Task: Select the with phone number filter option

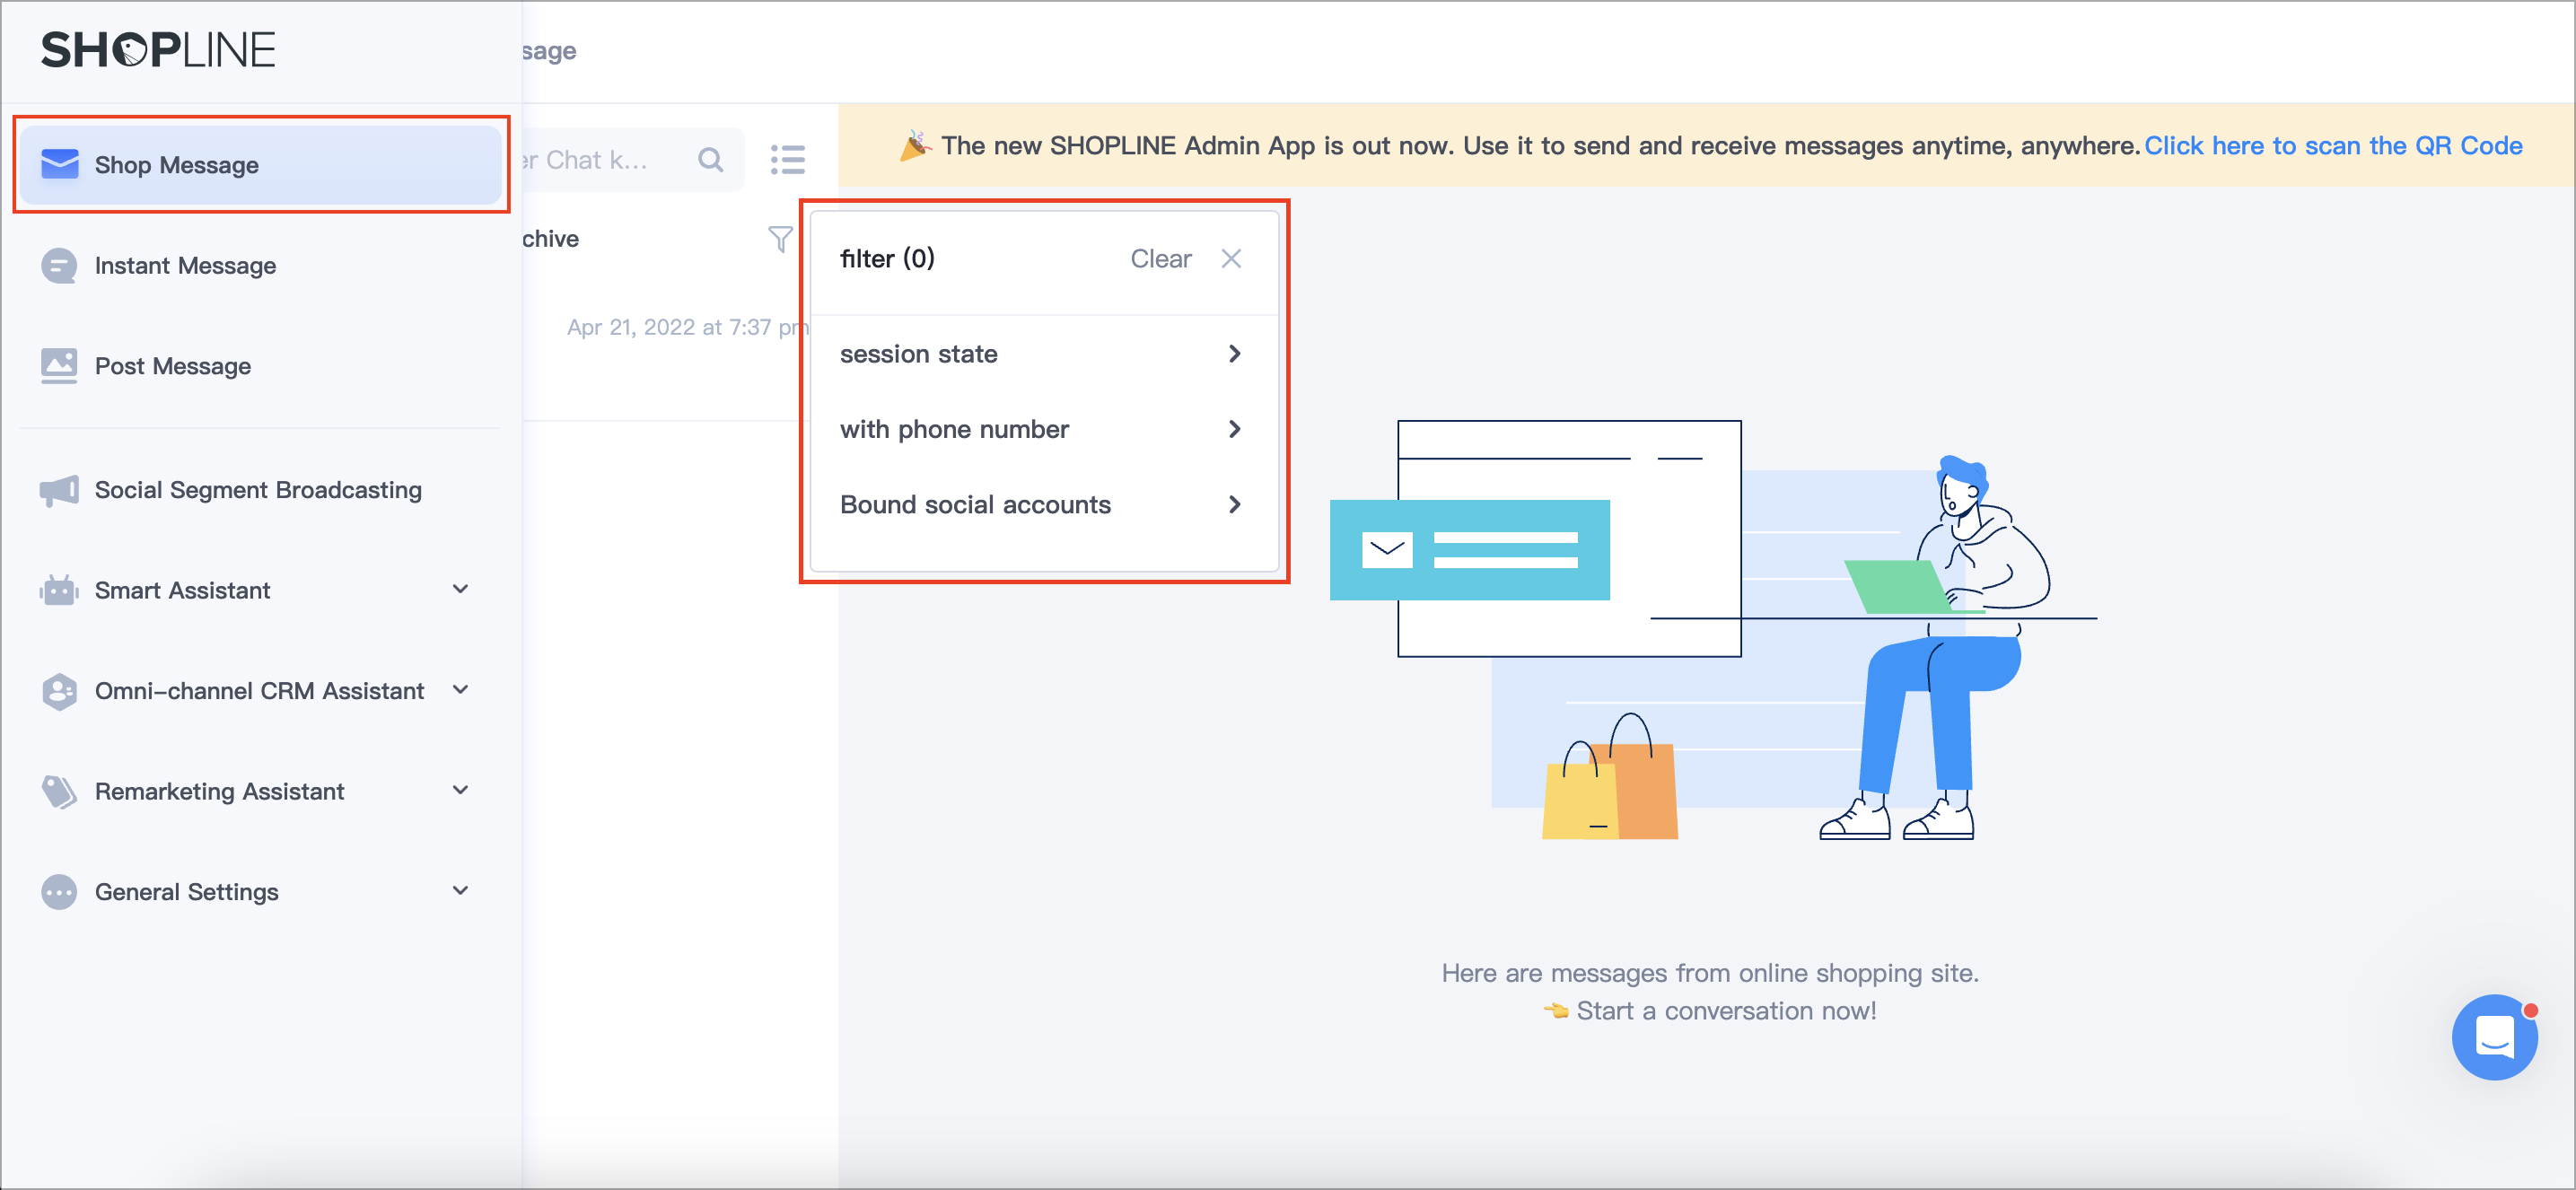Action: (1043, 429)
